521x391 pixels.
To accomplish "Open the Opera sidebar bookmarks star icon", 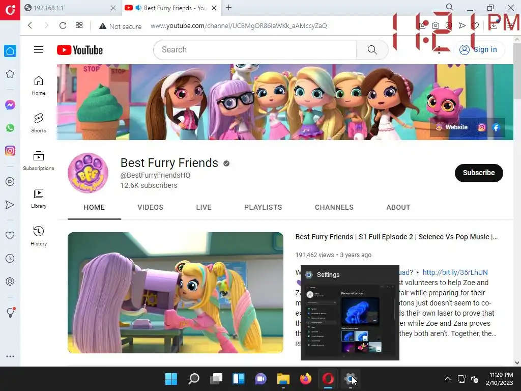I will (10, 74).
